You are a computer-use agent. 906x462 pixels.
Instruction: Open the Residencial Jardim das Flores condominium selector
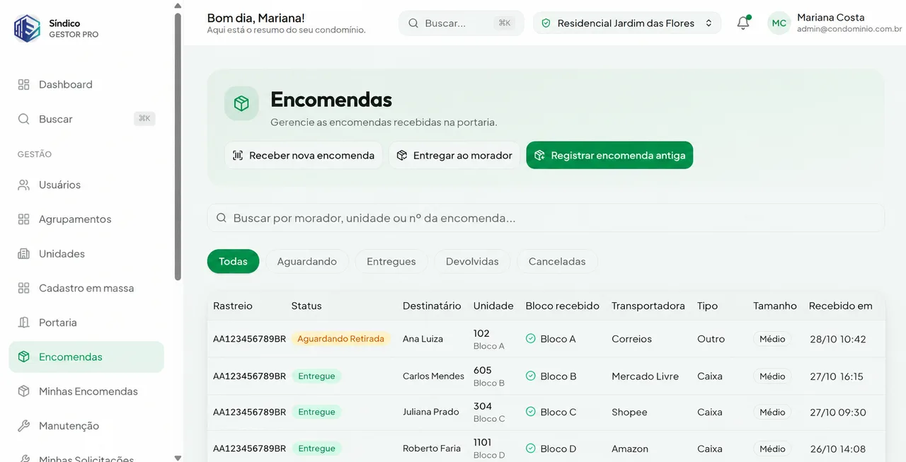click(x=627, y=23)
